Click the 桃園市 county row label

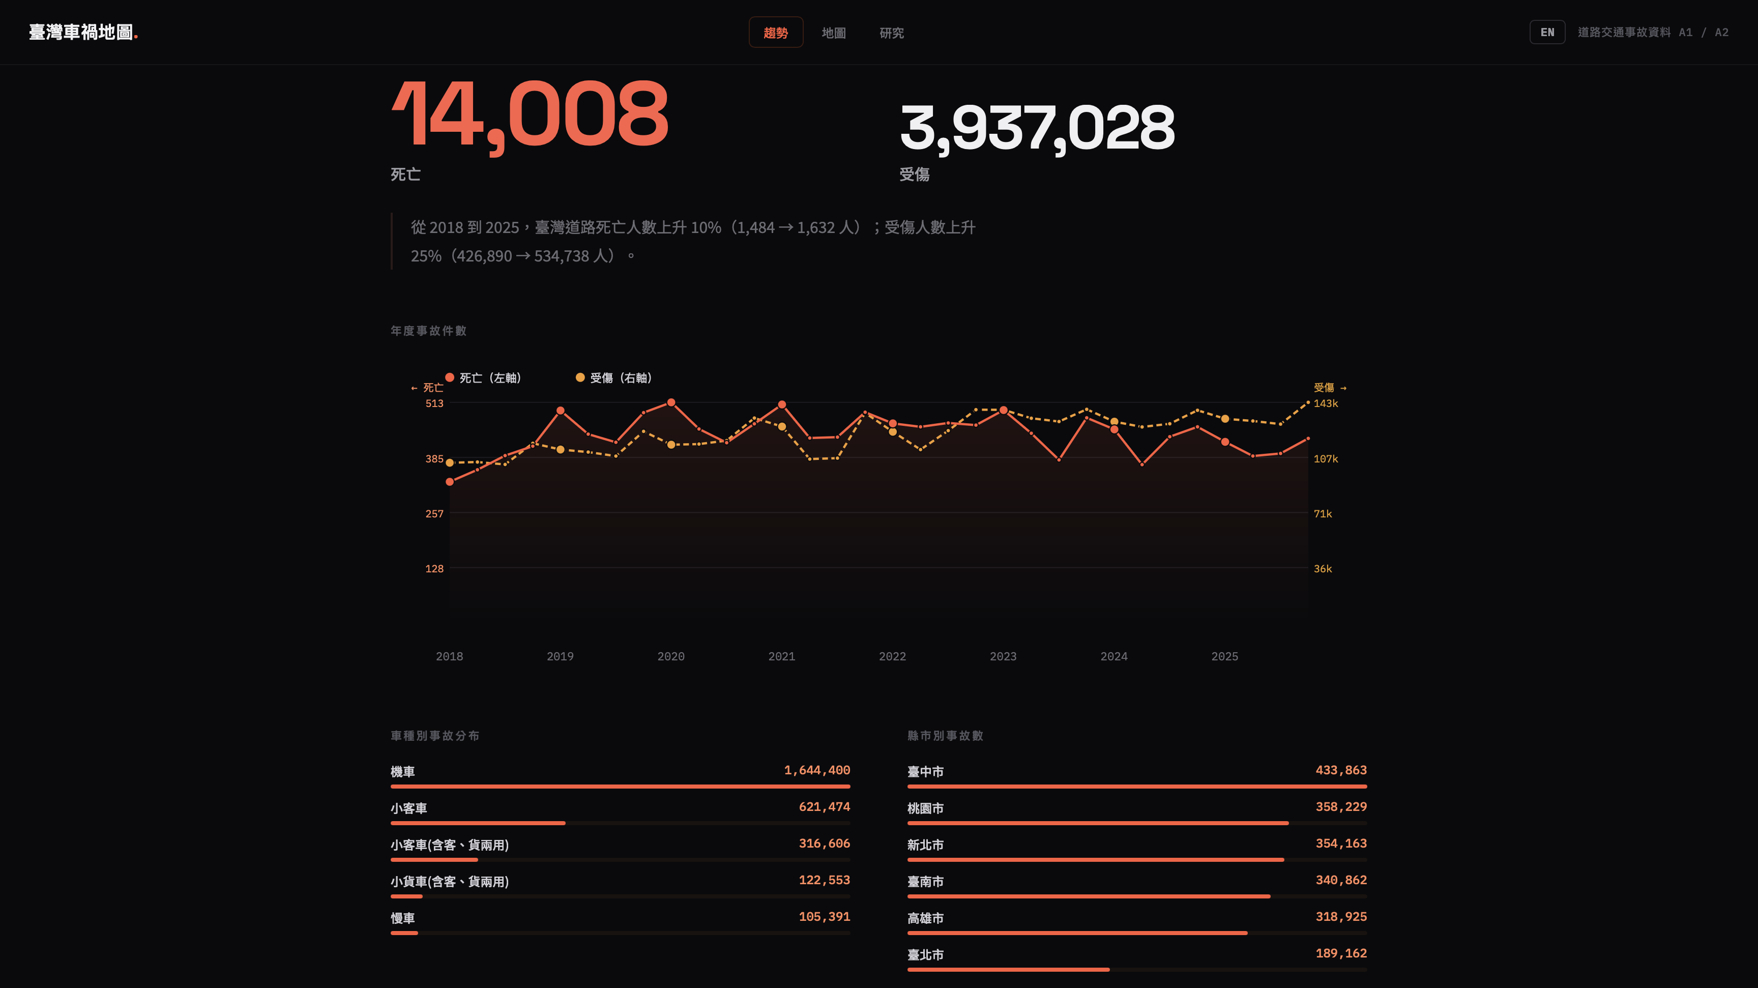point(925,808)
